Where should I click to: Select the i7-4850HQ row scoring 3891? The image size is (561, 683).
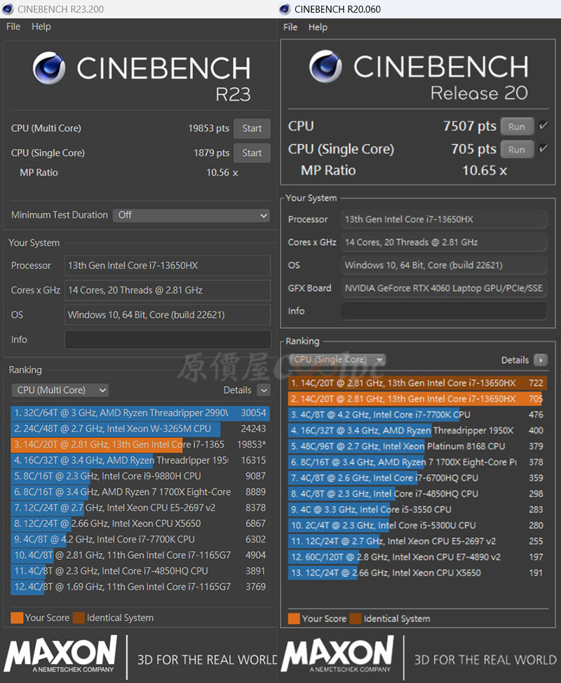click(140, 571)
